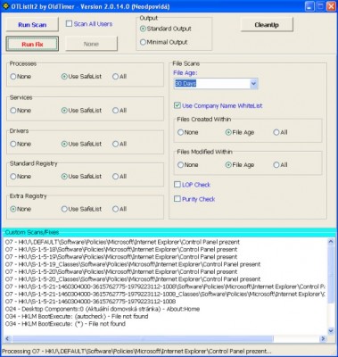Click the Run Scan button

tap(32, 25)
